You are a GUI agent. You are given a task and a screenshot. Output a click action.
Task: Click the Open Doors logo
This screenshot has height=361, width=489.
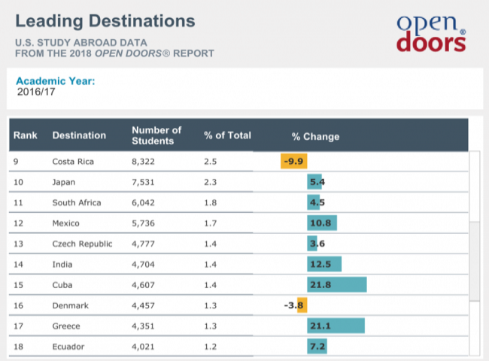pos(431,34)
